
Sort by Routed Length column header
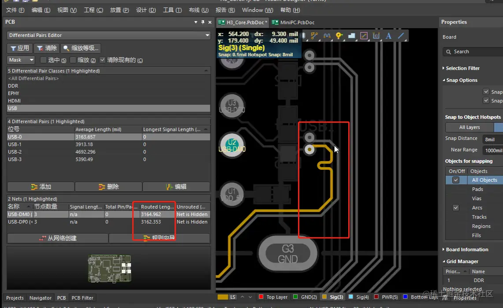click(x=157, y=207)
